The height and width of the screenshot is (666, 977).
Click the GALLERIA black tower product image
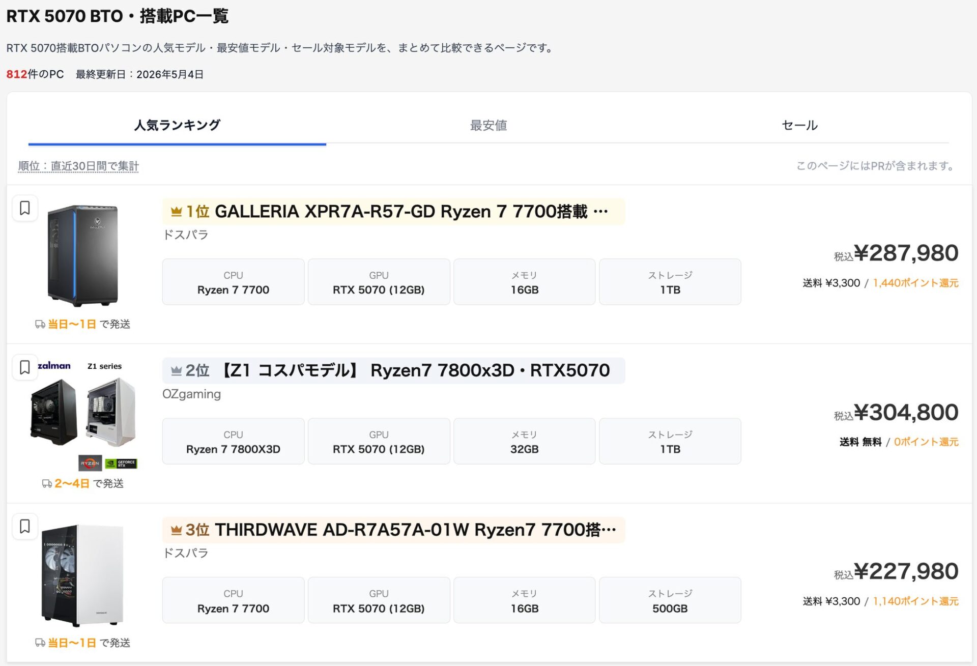click(x=82, y=255)
